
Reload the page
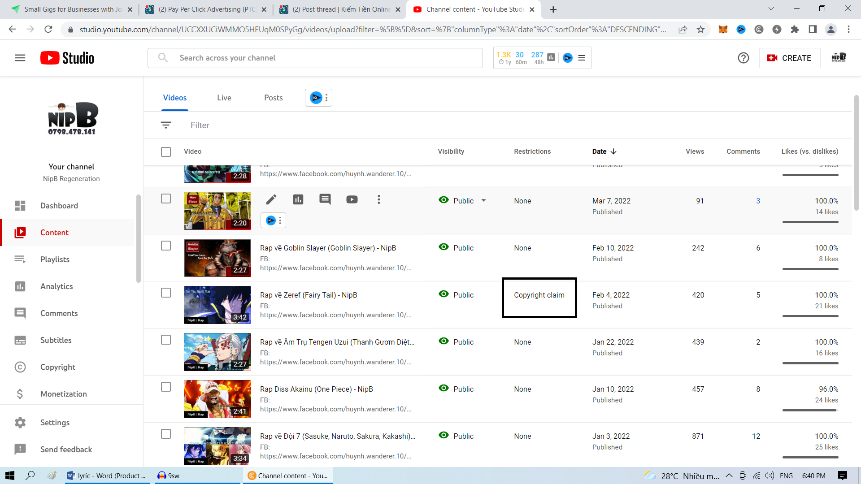[x=48, y=30]
